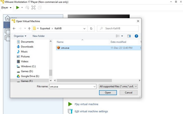Click the wrench settings icon beside Edit
Image resolution: width=183 pixels, height=114 pixels.
(x=70, y=111)
